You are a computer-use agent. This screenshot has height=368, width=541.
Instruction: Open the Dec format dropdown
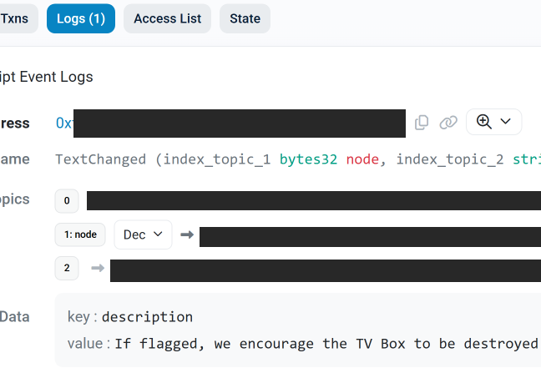coord(143,235)
